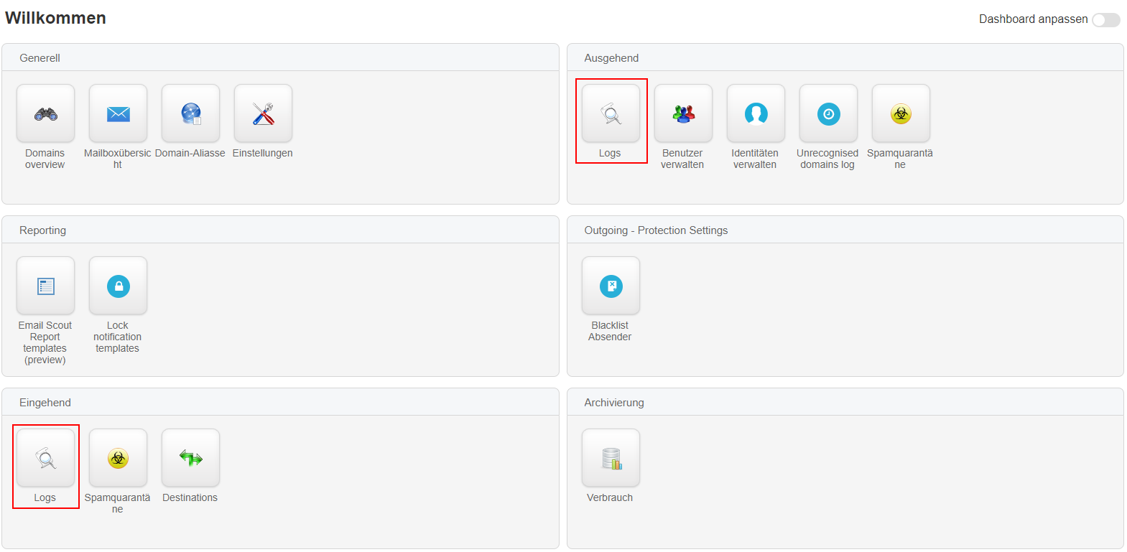Viewport: 1127px width, 552px height.
Task: Open Lock notification templates icon
Action: pos(118,286)
